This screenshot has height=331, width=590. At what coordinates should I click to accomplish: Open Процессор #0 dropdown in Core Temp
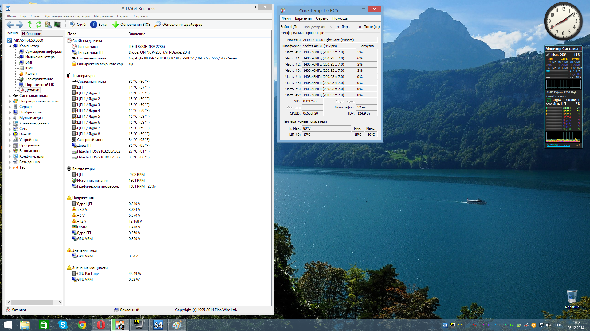coord(318,27)
